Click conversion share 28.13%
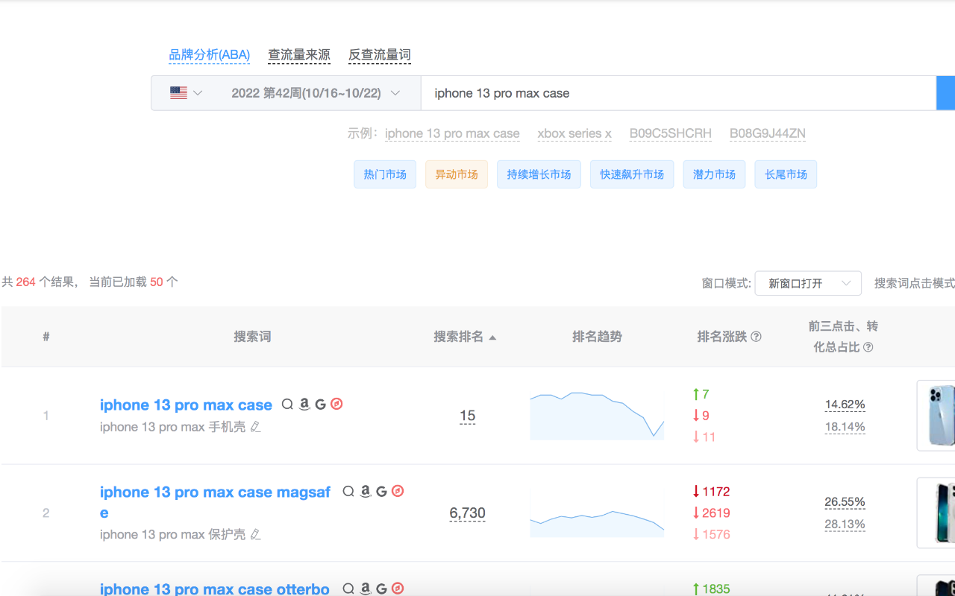 coord(845,524)
